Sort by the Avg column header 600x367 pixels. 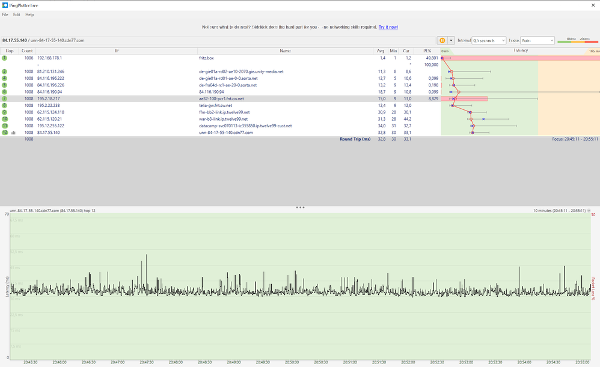[x=380, y=51]
